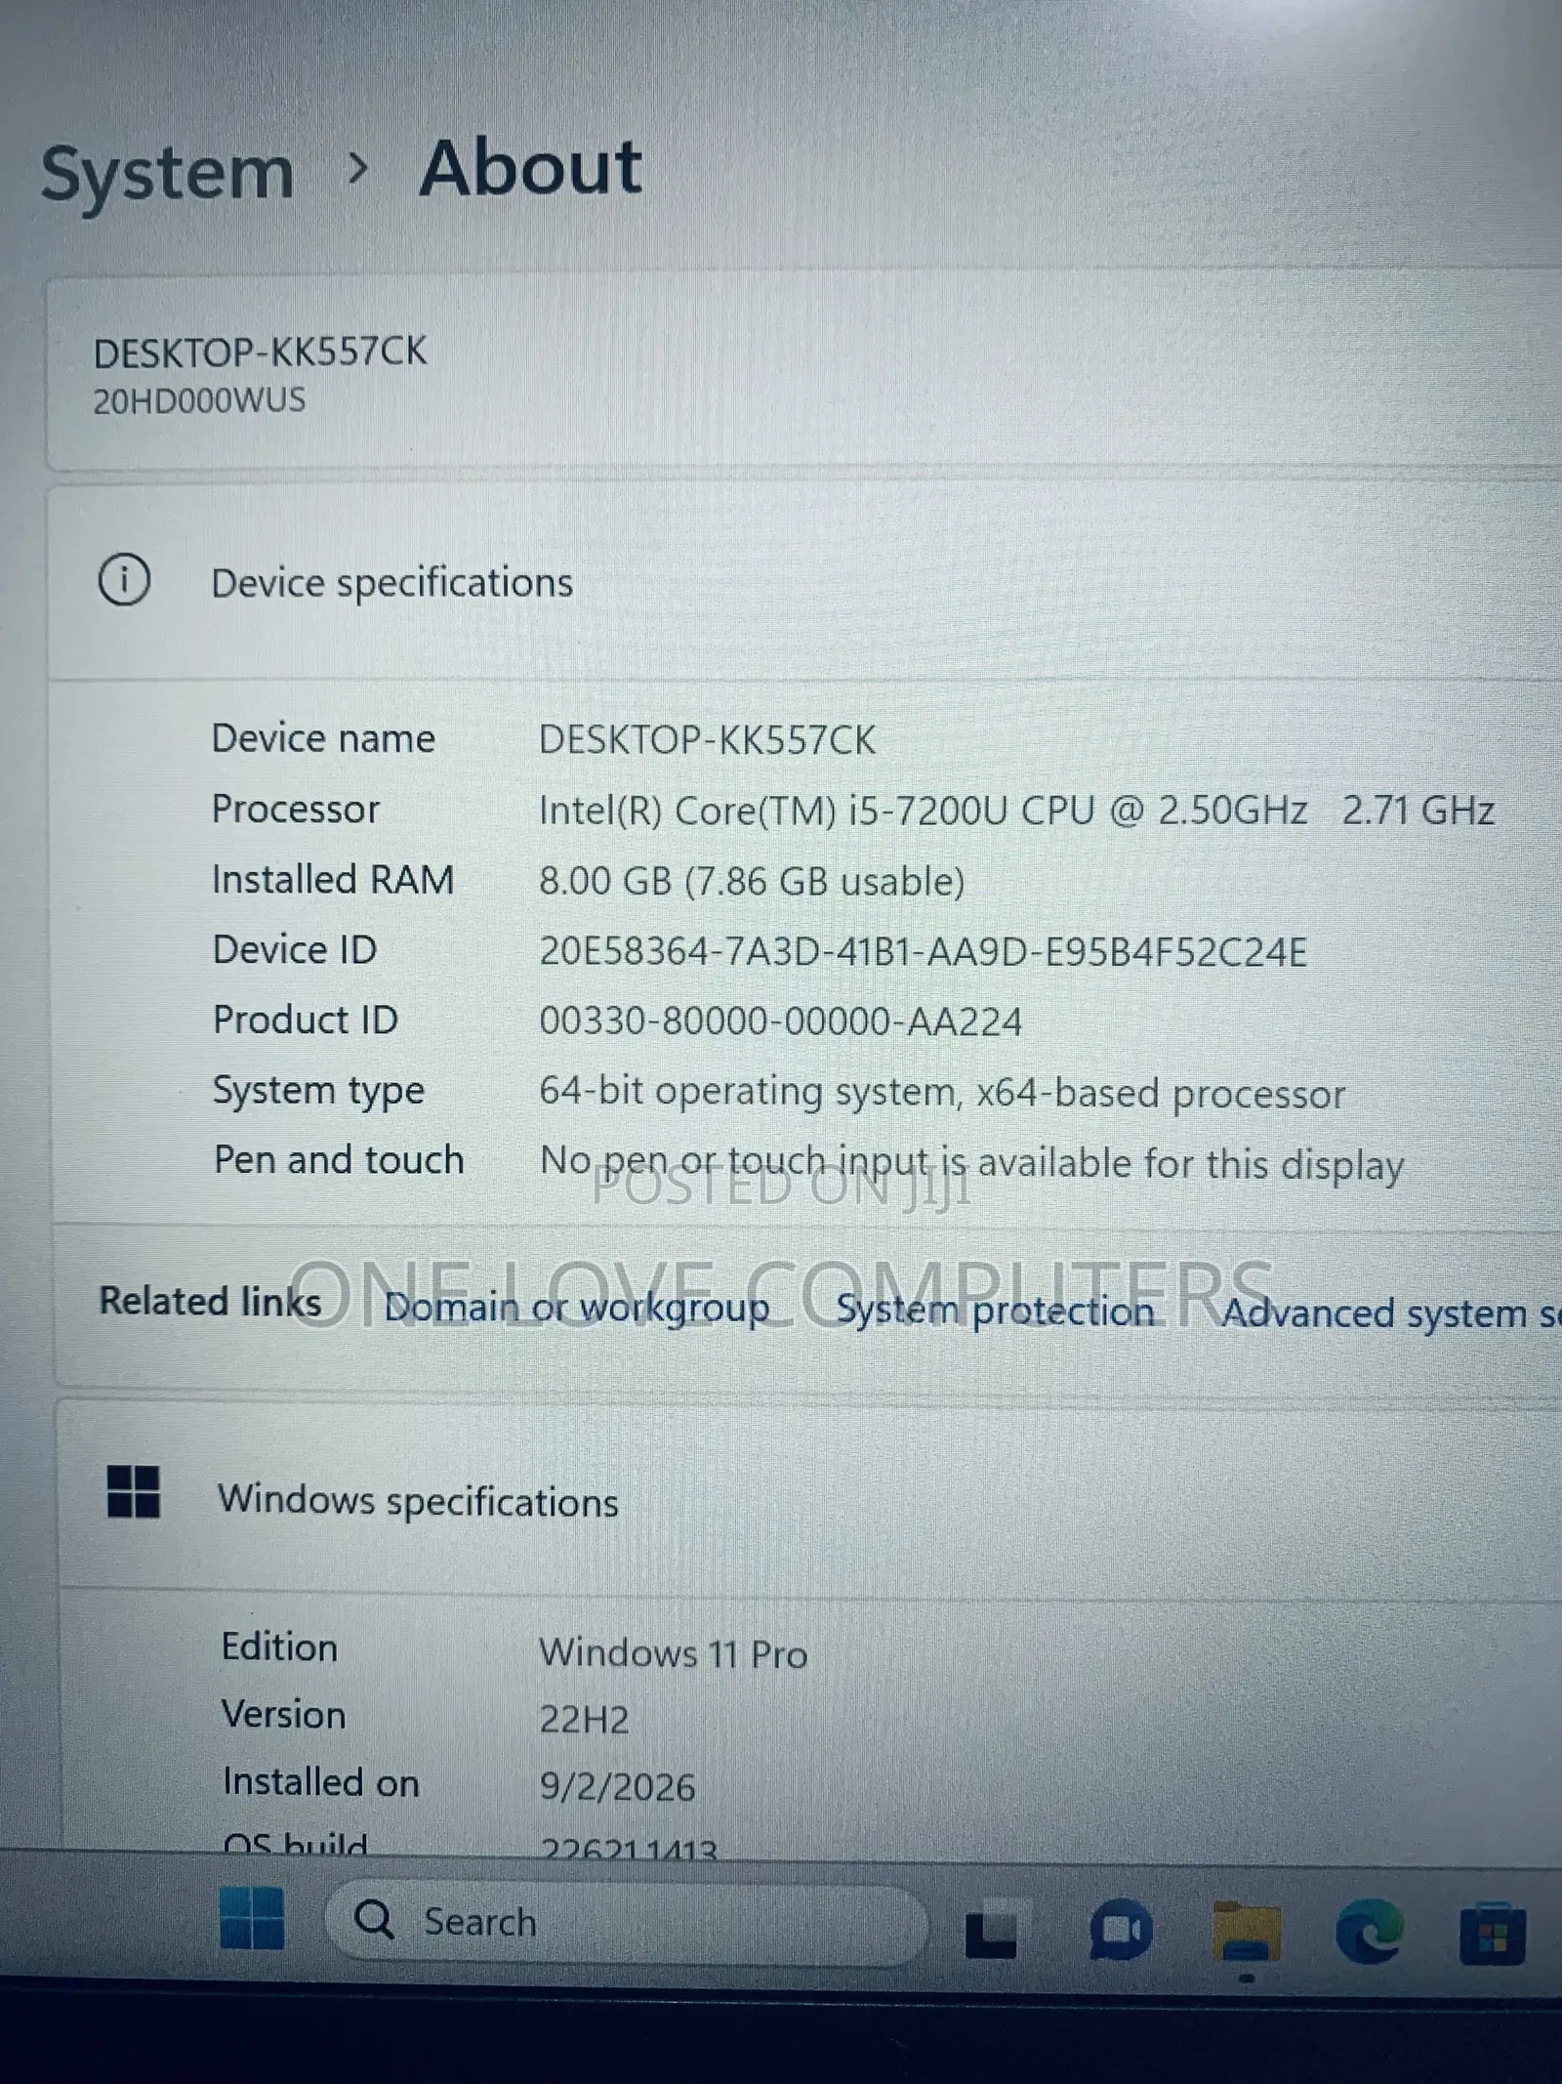Open the Windows Start menu
Image resolution: width=1562 pixels, height=2084 pixels.
tap(252, 1918)
